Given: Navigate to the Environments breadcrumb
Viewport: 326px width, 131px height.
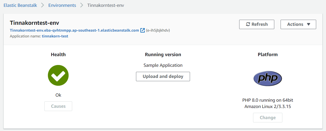Looking at the screenshot, I should pyautogui.click(x=62, y=5).
